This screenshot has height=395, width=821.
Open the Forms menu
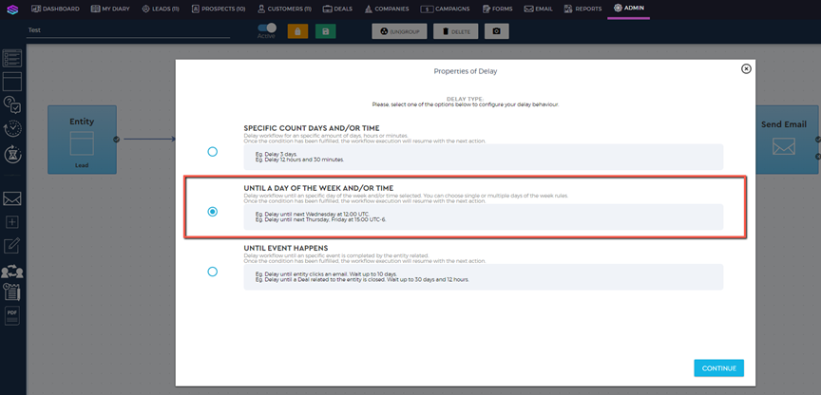(497, 9)
